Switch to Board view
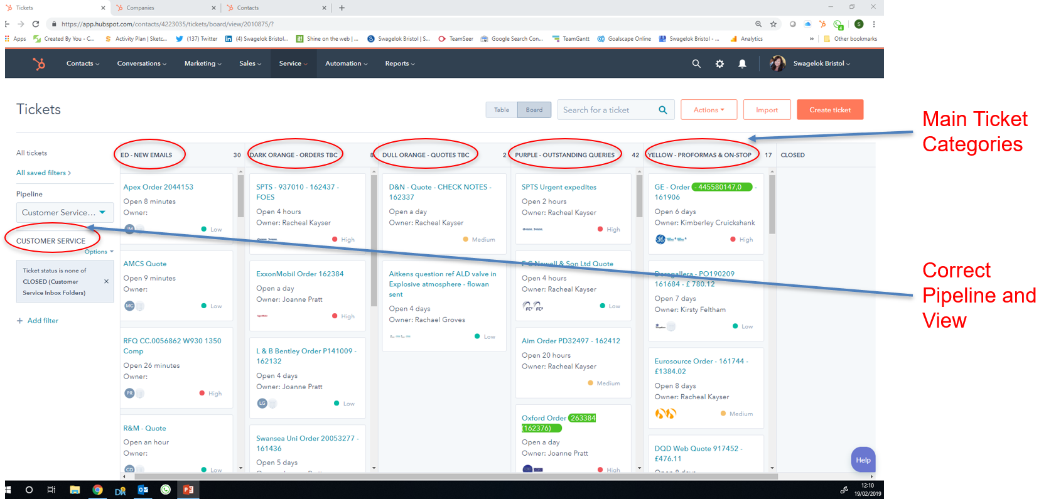 coord(534,110)
